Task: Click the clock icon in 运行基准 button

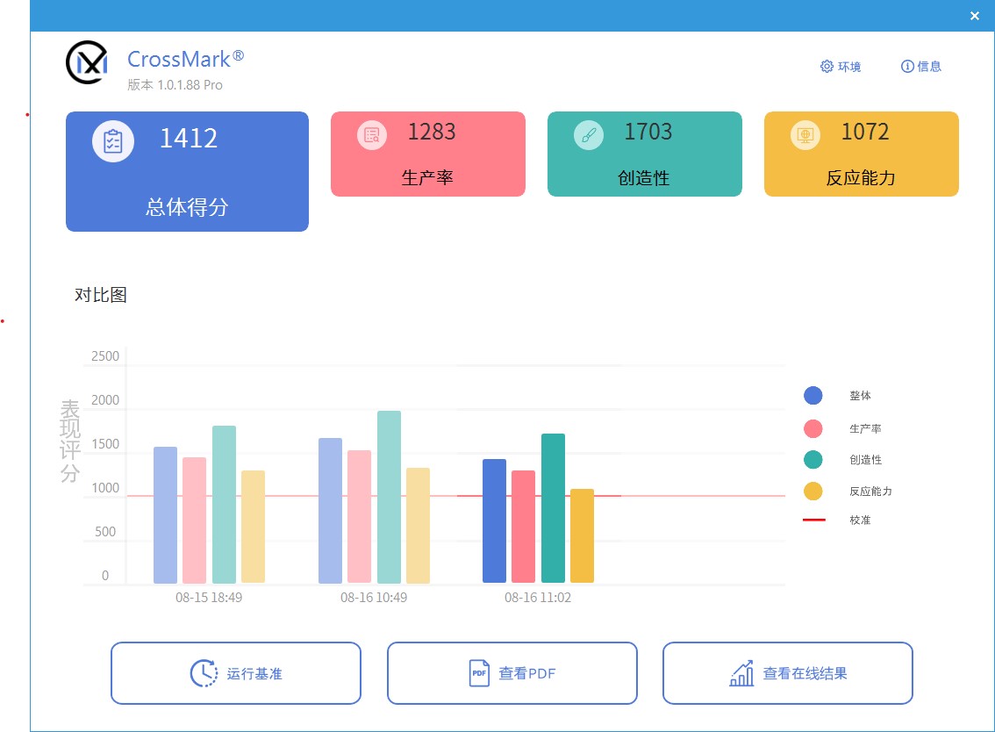Action: 204,673
